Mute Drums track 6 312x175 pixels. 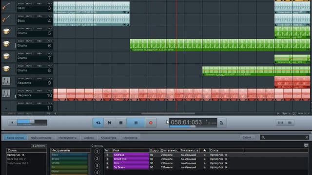(x=29, y=41)
